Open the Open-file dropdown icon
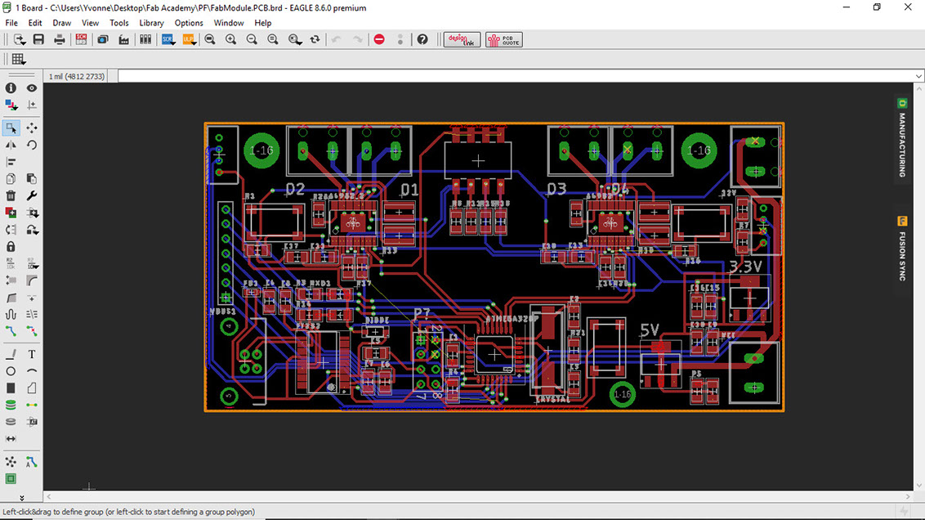The width and height of the screenshot is (925, 520). (19, 39)
